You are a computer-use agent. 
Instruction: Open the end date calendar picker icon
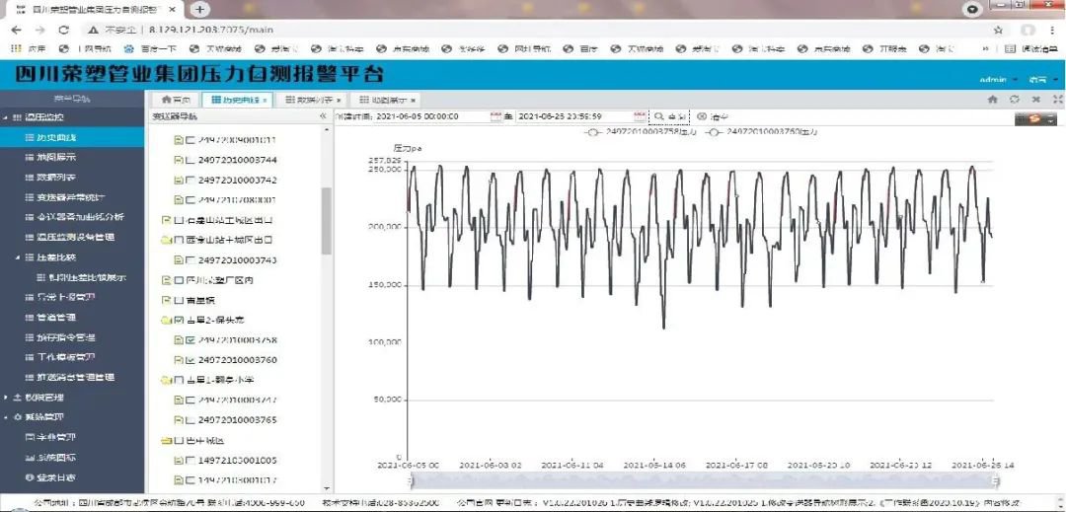(x=640, y=116)
